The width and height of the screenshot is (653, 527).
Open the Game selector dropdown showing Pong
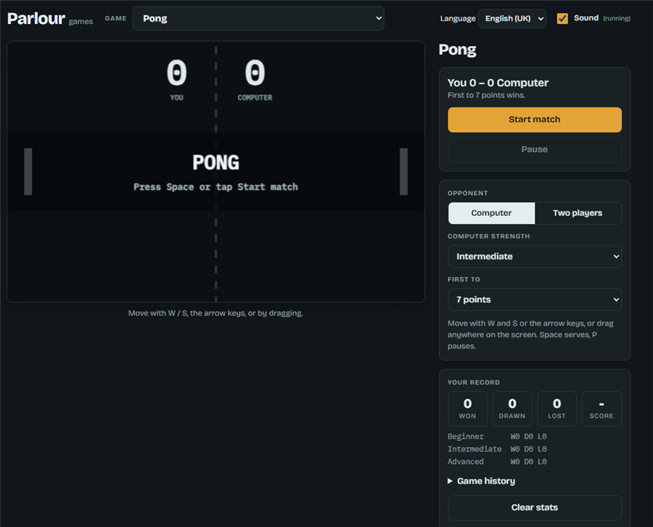point(258,18)
